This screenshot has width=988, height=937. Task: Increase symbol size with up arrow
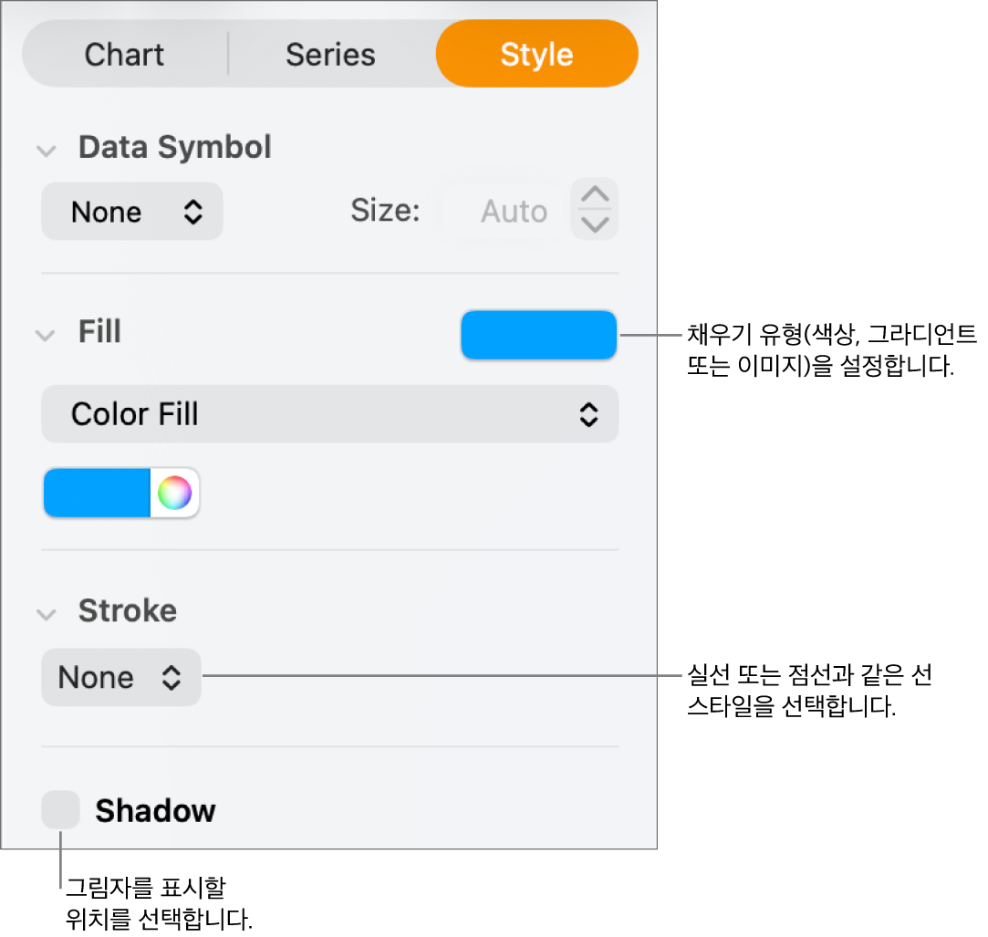[x=595, y=195]
